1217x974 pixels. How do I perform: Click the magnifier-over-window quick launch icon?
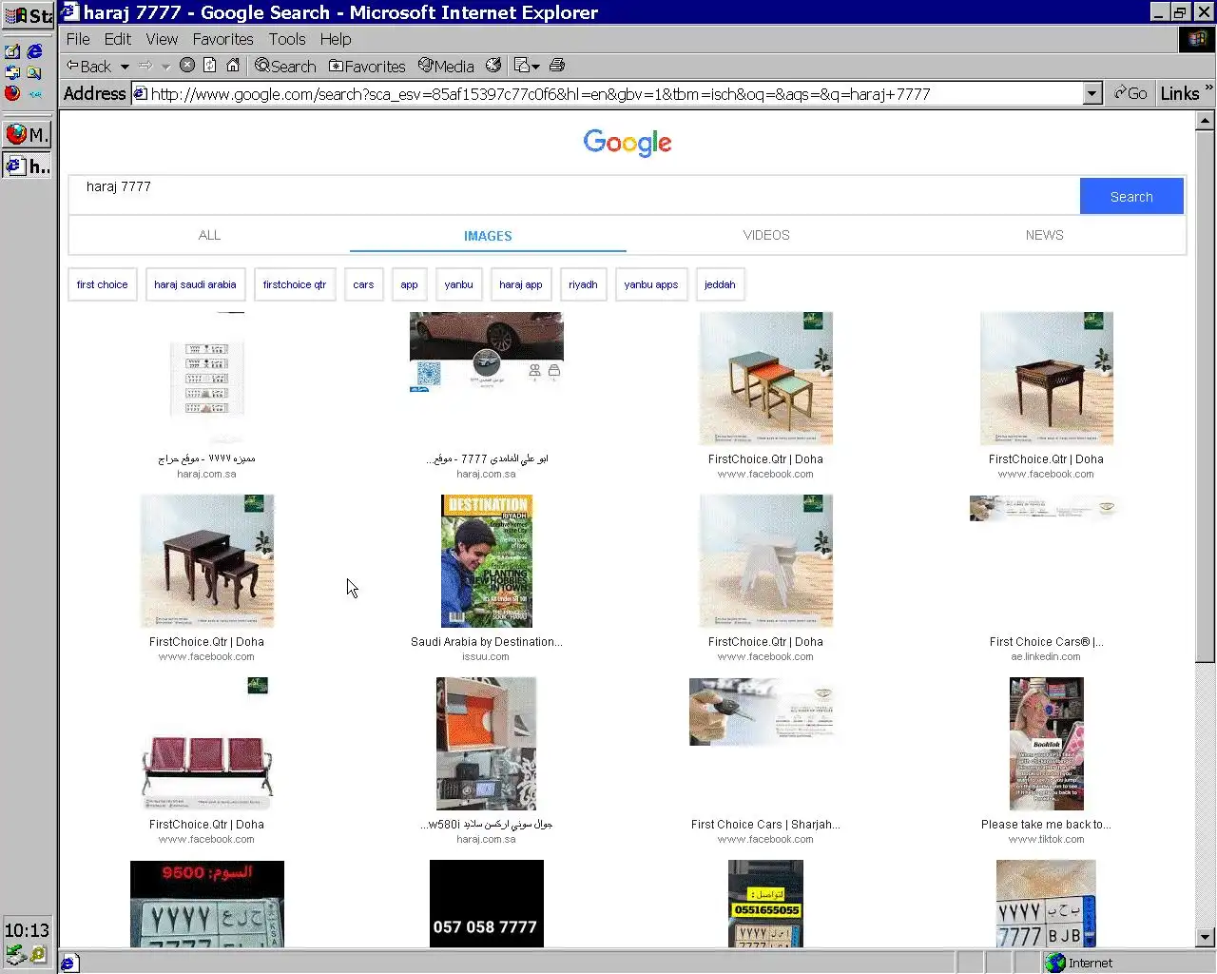pos(34,72)
